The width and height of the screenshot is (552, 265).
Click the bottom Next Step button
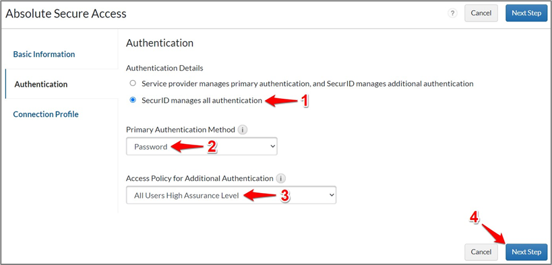(x=526, y=252)
